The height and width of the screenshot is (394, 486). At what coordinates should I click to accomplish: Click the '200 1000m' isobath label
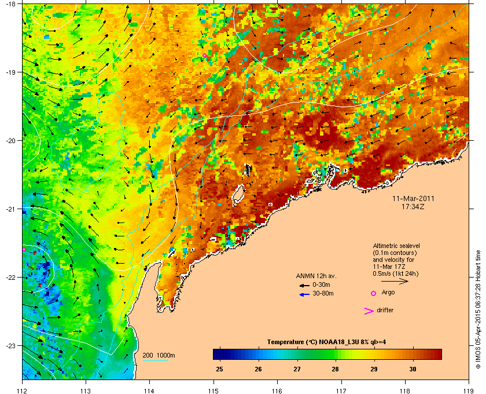click(159, 356)
